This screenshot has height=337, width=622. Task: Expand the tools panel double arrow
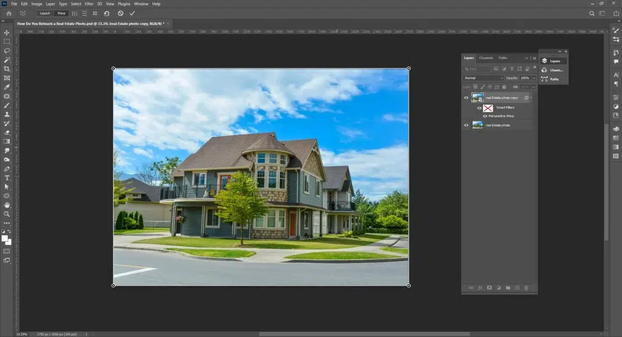pos(3,21)
